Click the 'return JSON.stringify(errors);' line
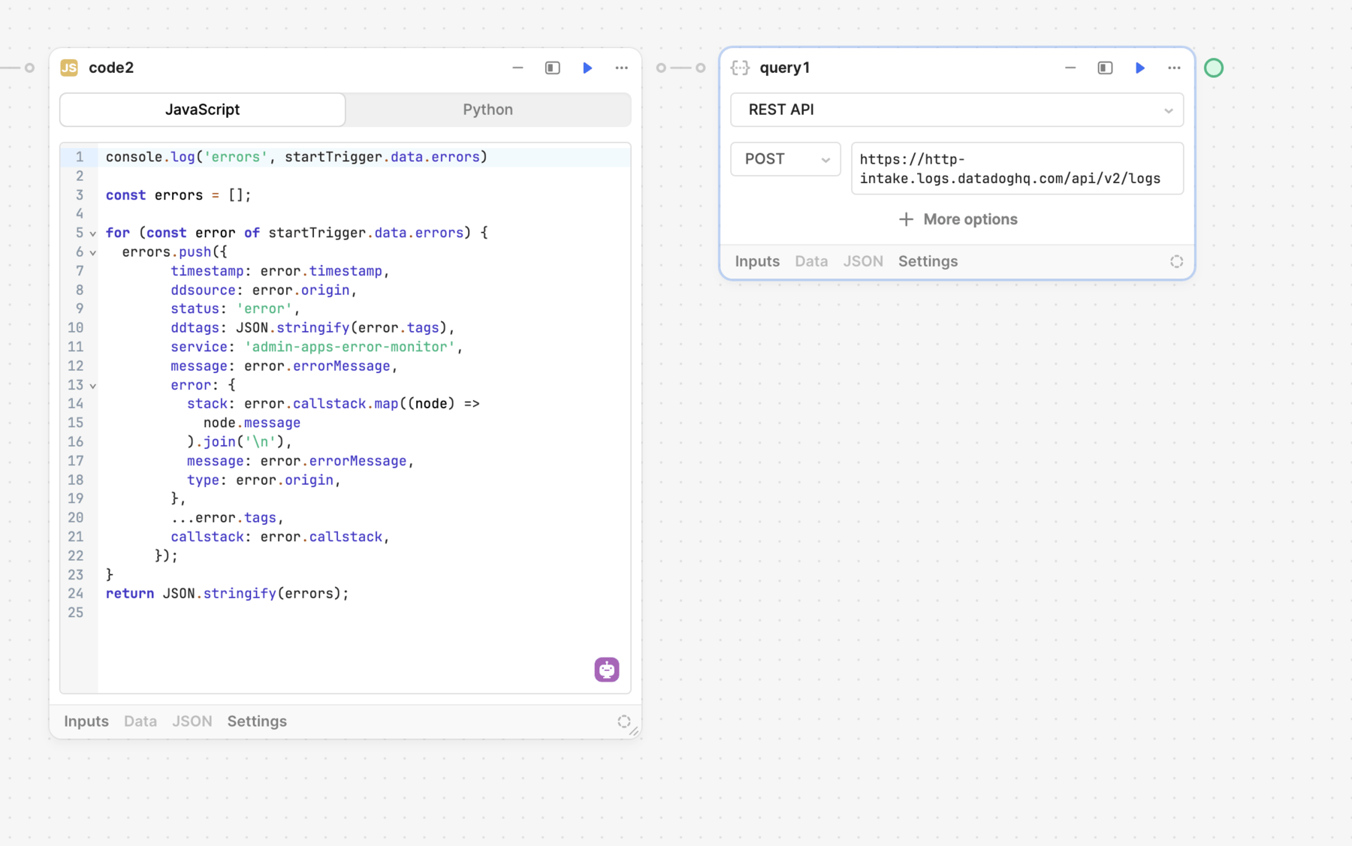 [x=228, y=594]
